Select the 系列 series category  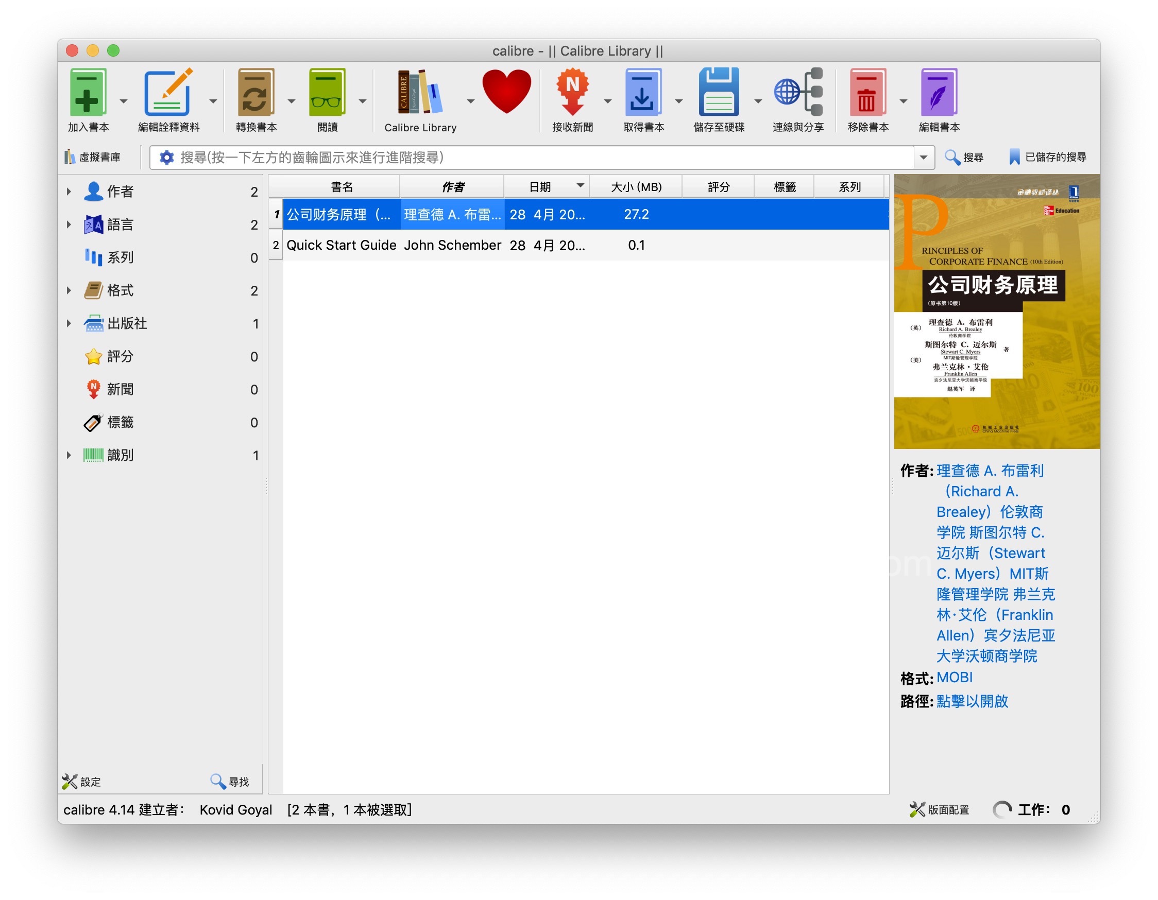click(160, 257)
